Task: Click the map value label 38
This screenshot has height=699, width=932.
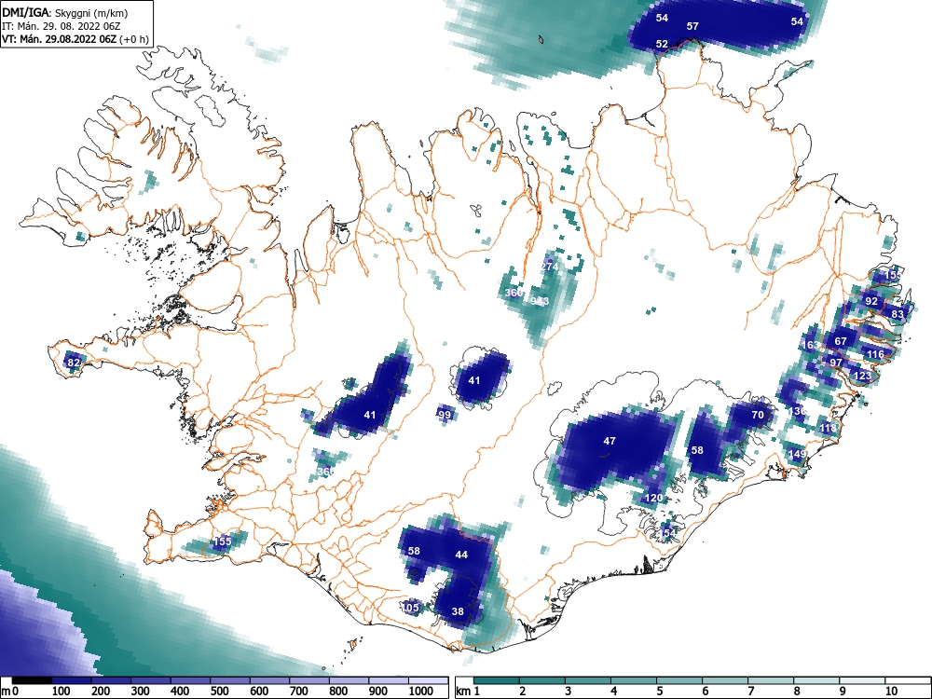Action: pyautogui.click(x=458, y=611)
